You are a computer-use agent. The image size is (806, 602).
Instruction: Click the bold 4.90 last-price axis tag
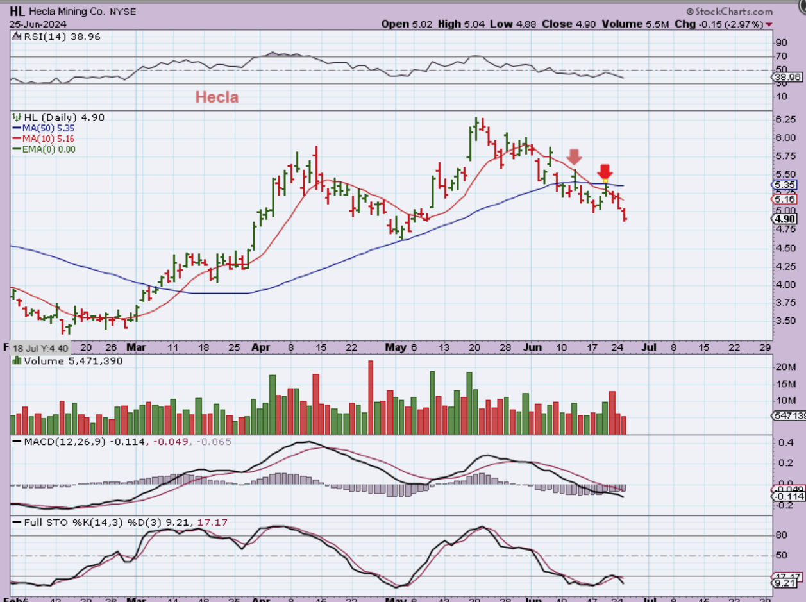point(785,219)
